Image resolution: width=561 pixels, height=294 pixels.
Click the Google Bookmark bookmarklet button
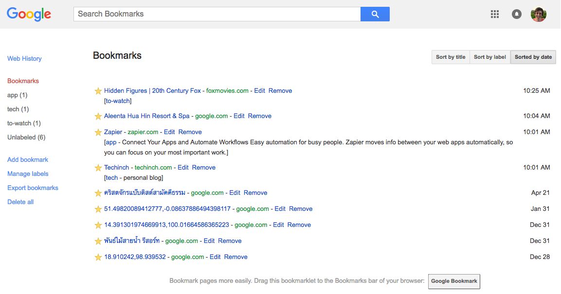point(454,281)
